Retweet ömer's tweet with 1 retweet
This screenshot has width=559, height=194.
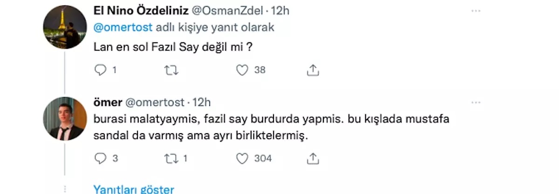tap(172, 159)
